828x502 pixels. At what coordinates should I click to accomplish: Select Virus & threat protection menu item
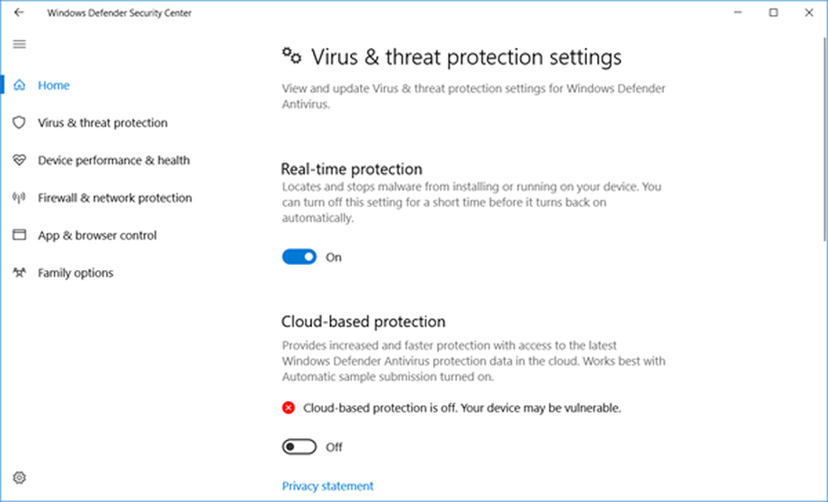click(x=102, y=123)
